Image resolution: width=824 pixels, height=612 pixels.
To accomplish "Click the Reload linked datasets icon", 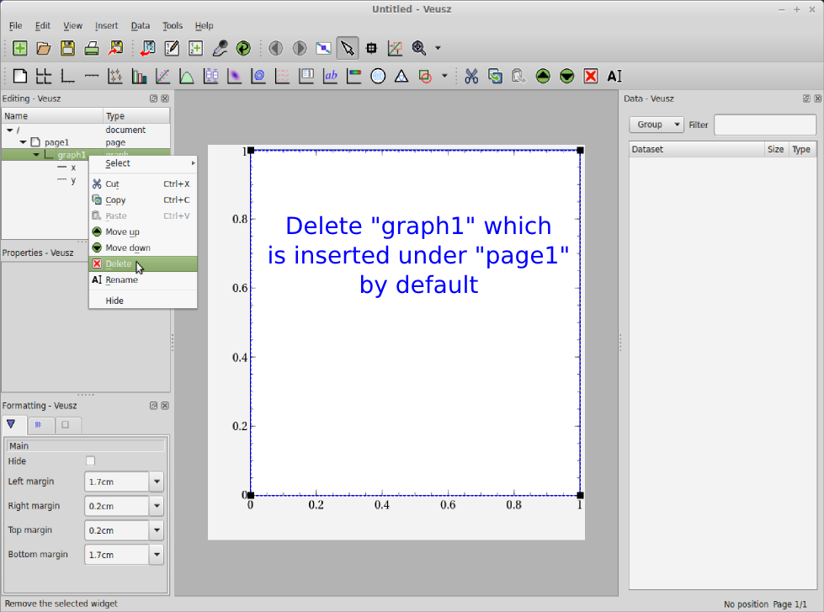I will [243, 48].
